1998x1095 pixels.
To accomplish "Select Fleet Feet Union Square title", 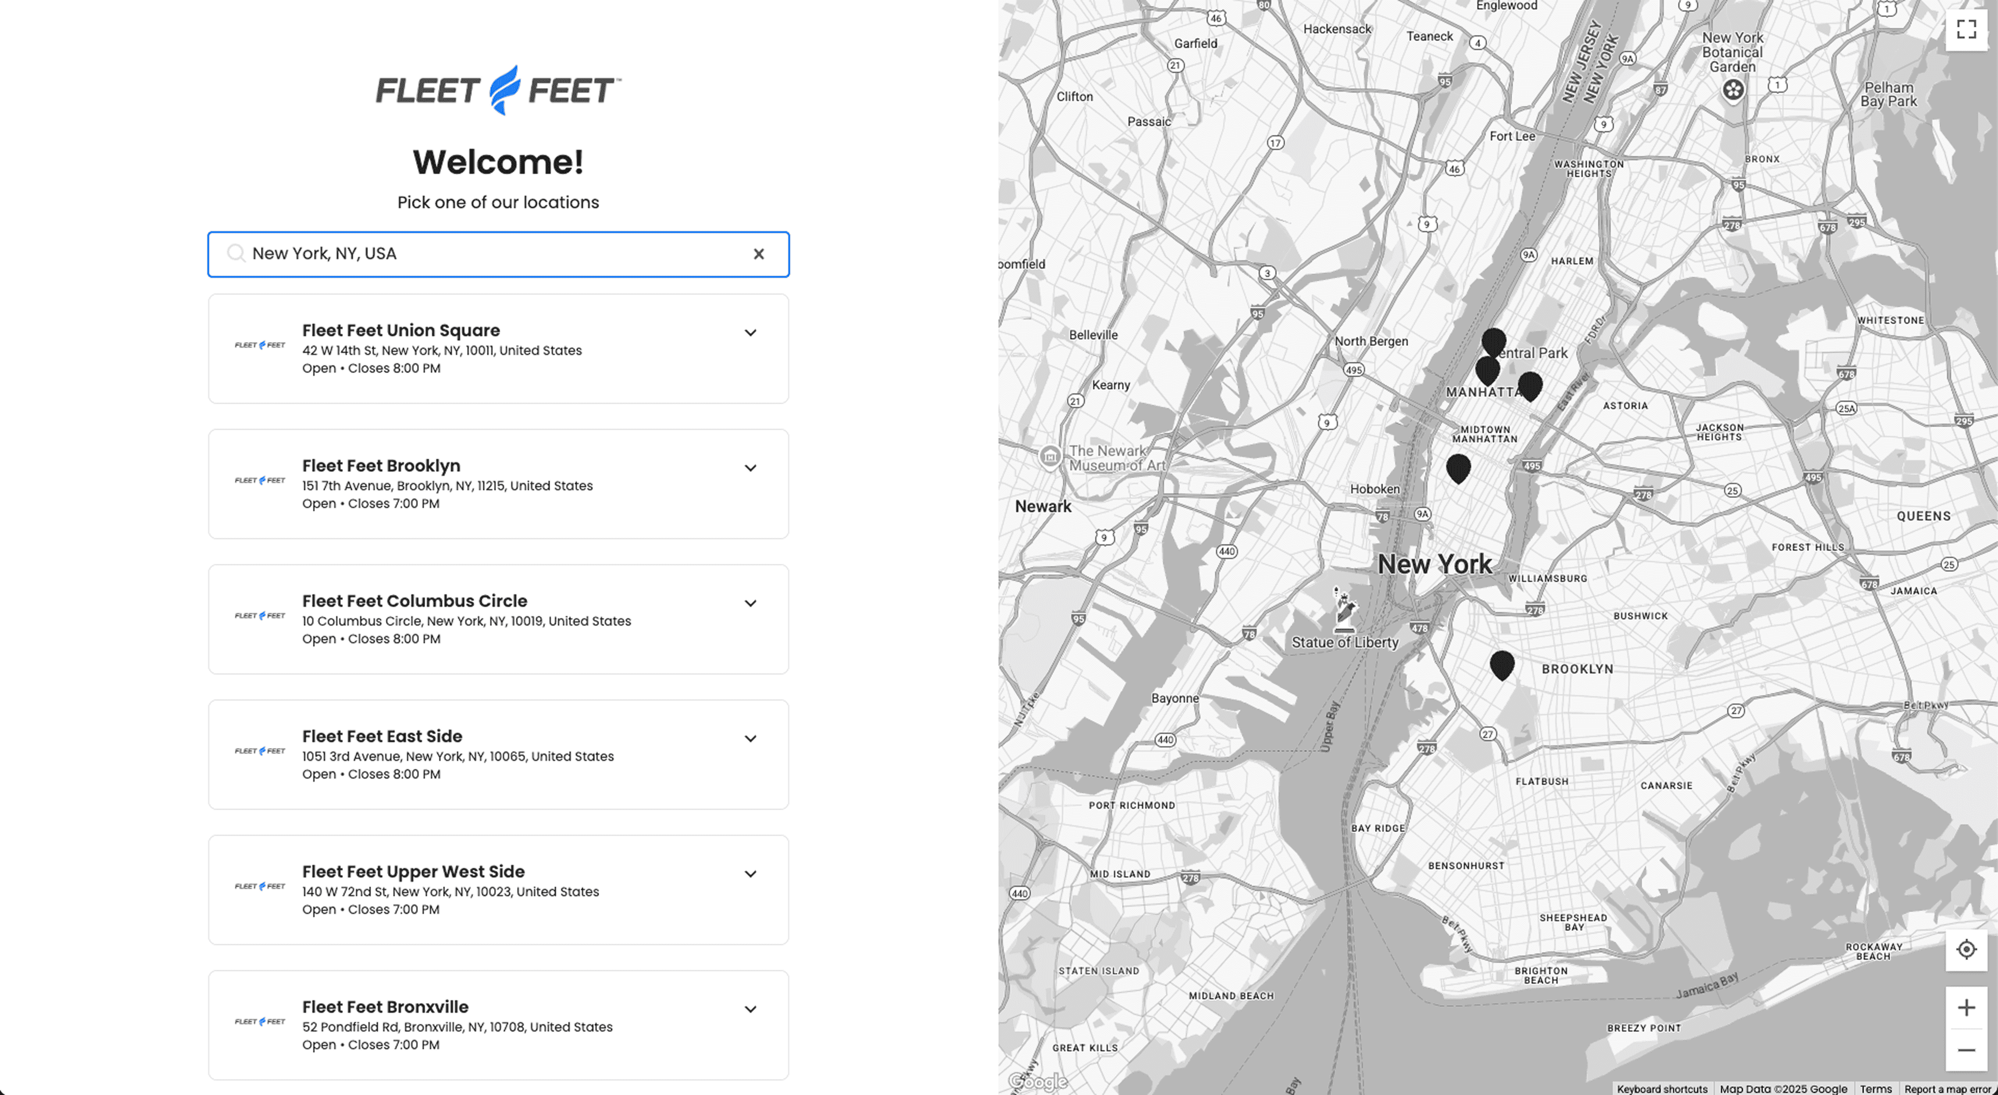I will point(400,330).
